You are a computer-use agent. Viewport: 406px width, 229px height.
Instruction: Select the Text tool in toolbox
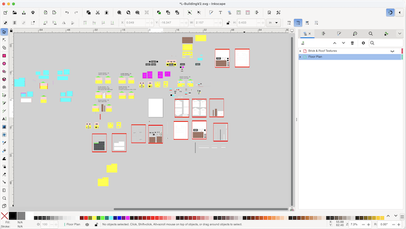4,119
